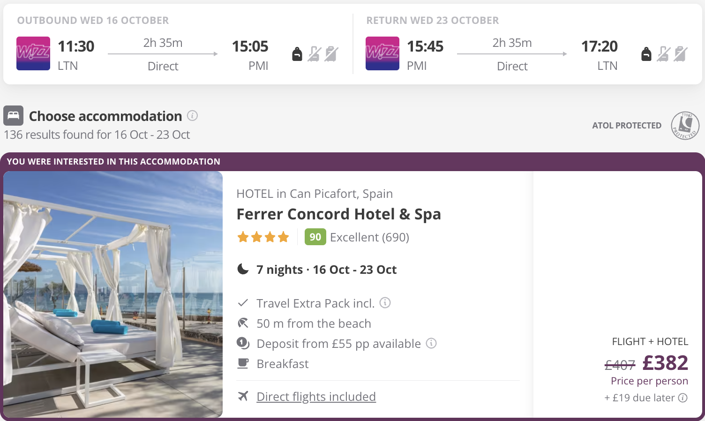Image resolution: width=705 pixels, height=421 pixels.
Task: Open Ferrer Concord Hotel & Spa title
Action: click(338, 214)
